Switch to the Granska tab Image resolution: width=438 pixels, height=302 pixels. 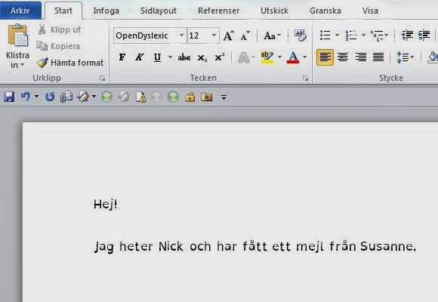point(325,11)
